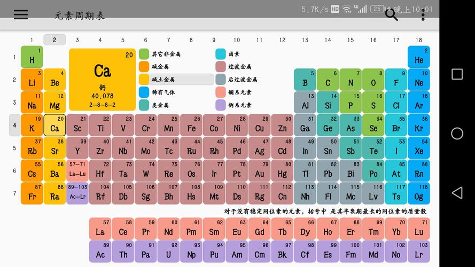This screenshot has height=267, width=475.
Task: Tap the search magnifier icon
Action: pyautogui.click(x=391, y=14)
